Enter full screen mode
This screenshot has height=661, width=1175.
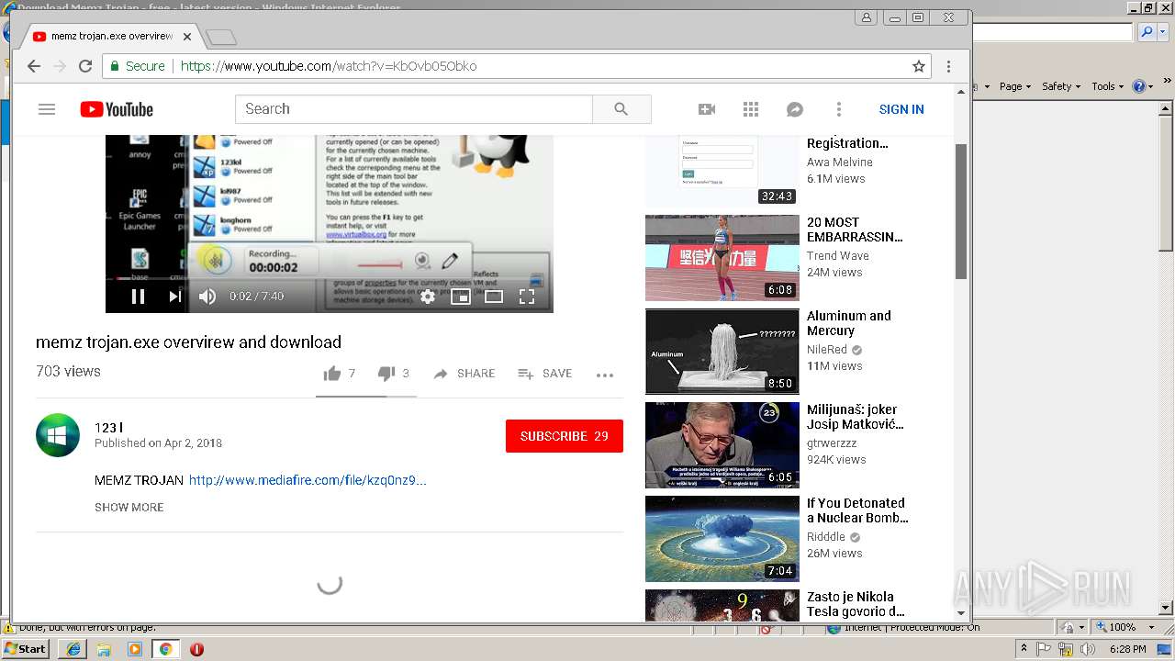(527, 297)
